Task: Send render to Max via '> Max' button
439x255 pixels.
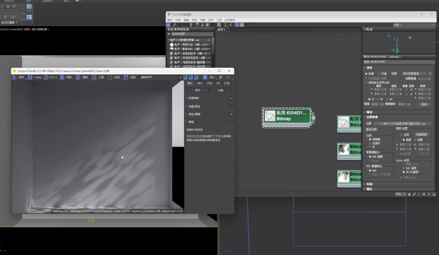Action: 35,77
